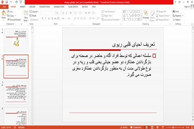Click the Paste icon
This screenshot has height=129, width=194.
point(4,13)
